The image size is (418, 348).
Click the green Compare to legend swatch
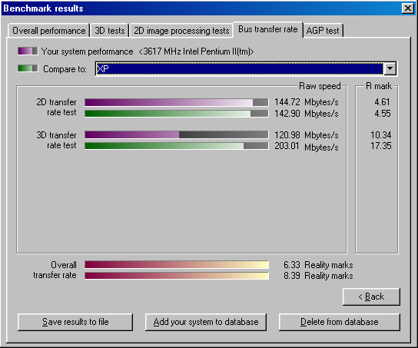tap(28, 68)
